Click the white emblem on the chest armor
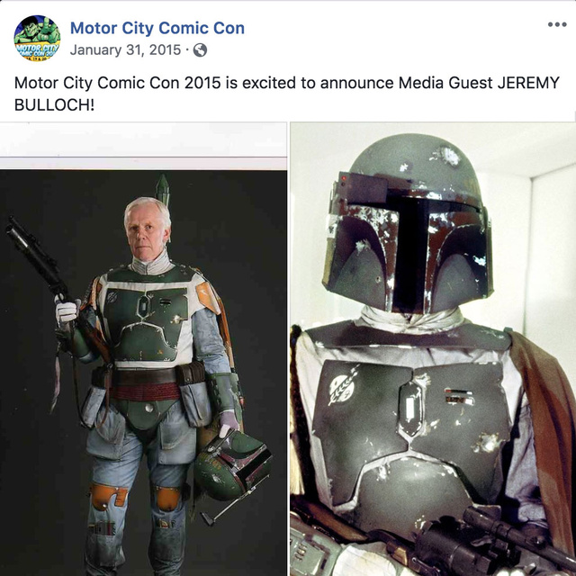Screen dimensions: 576x576 (342, 386)
